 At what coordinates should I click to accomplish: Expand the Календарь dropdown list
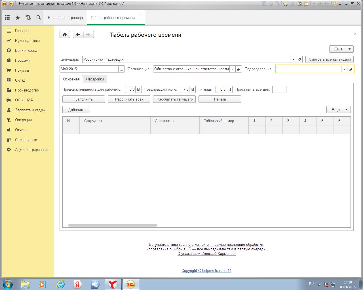click(293, 59)
